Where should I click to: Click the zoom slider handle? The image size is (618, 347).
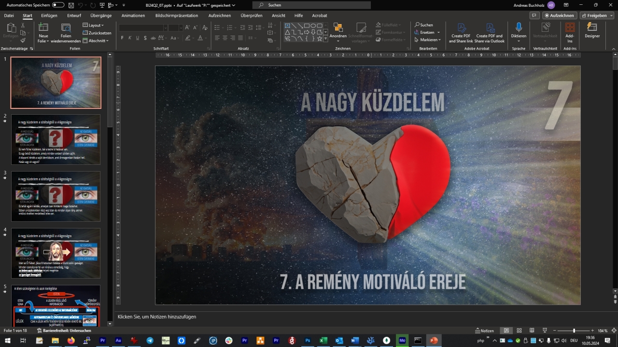(x=574, y=331)
